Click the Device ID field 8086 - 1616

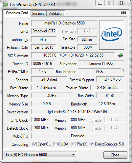[x=42, y=63]
